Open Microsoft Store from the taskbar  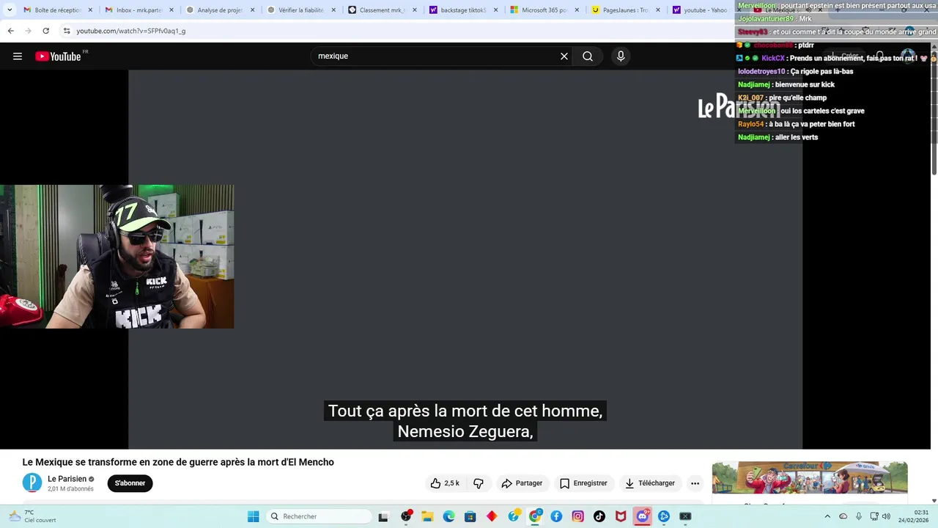(x=470, y=516)
